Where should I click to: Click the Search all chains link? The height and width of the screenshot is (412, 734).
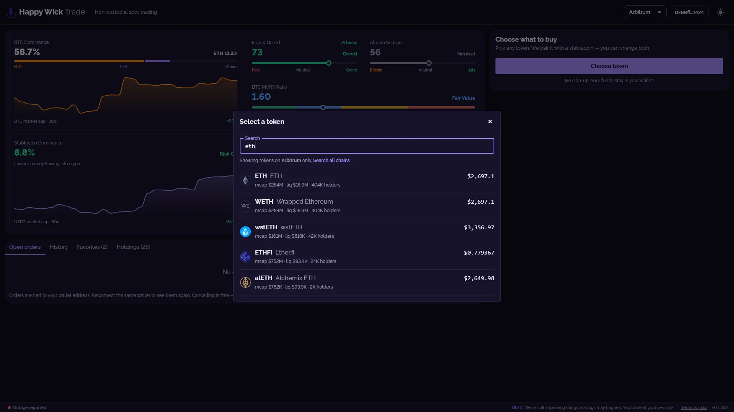click(331, 161)
